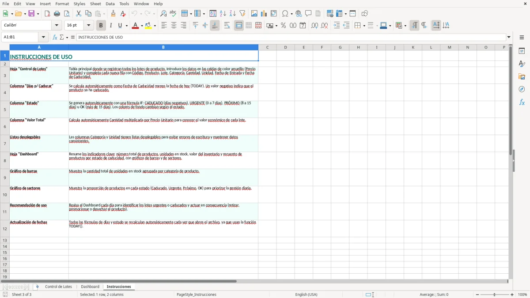The width and height of the screenshot is (530, 298).
Task: Open Sidebar Gallery deck
Action: [522, 77]
